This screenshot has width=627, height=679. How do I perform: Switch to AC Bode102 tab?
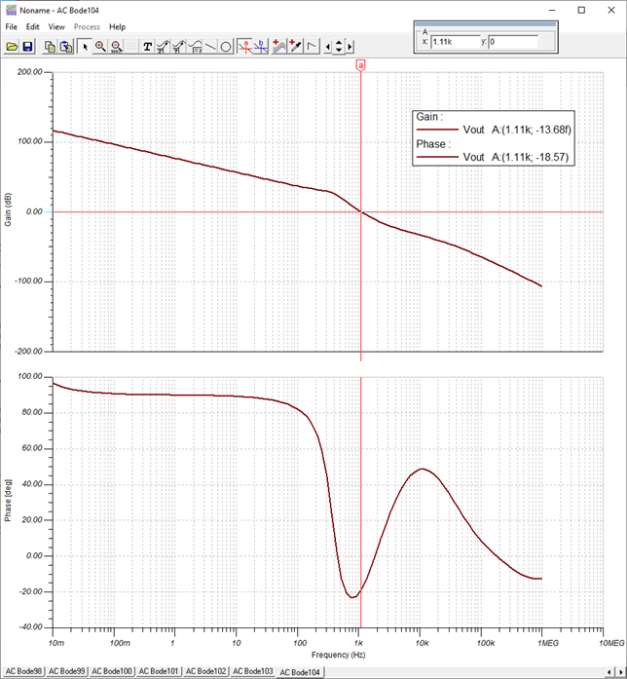click(205, 671)
